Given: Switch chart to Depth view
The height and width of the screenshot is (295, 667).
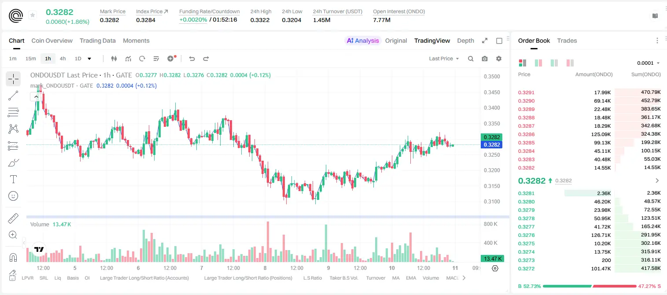Looking at the screenshot, I should (x=465, y=41).
